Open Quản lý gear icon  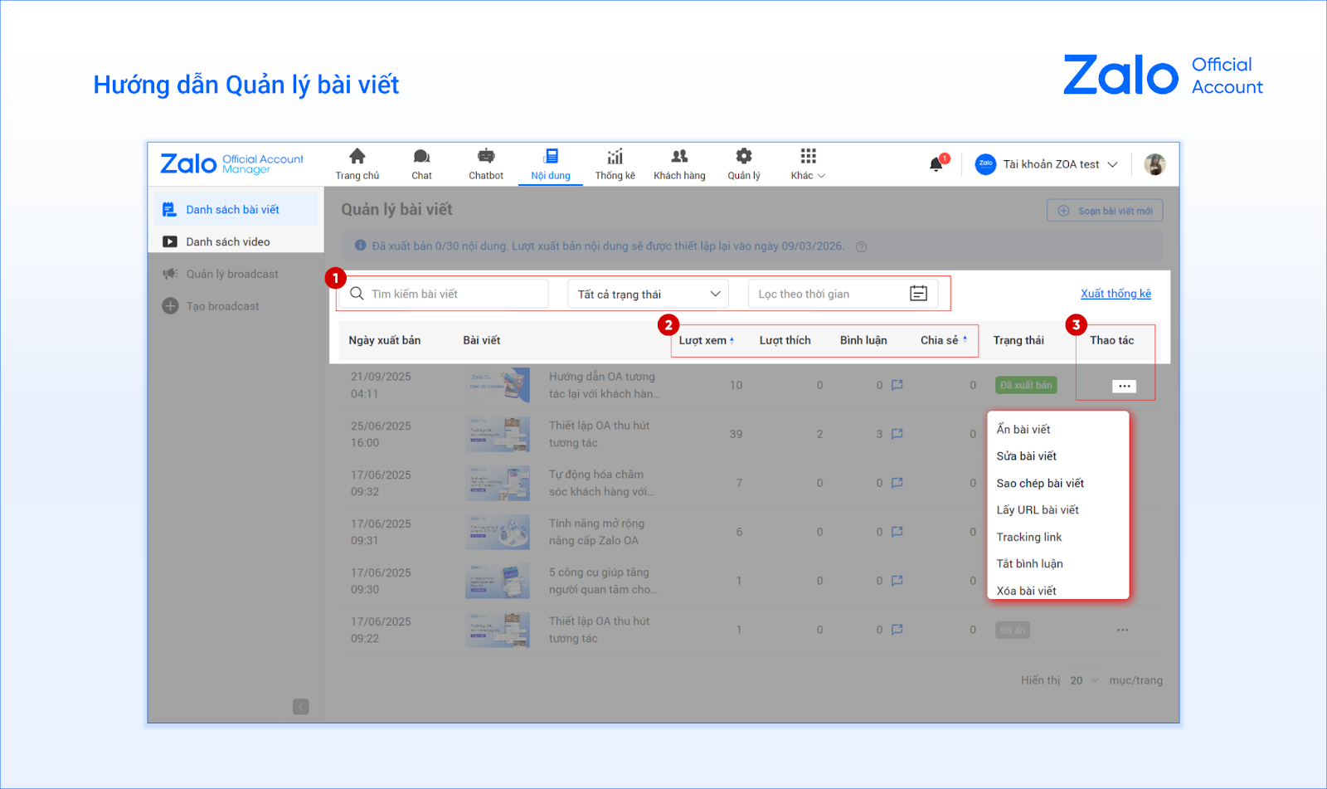[x=744, y=157]
